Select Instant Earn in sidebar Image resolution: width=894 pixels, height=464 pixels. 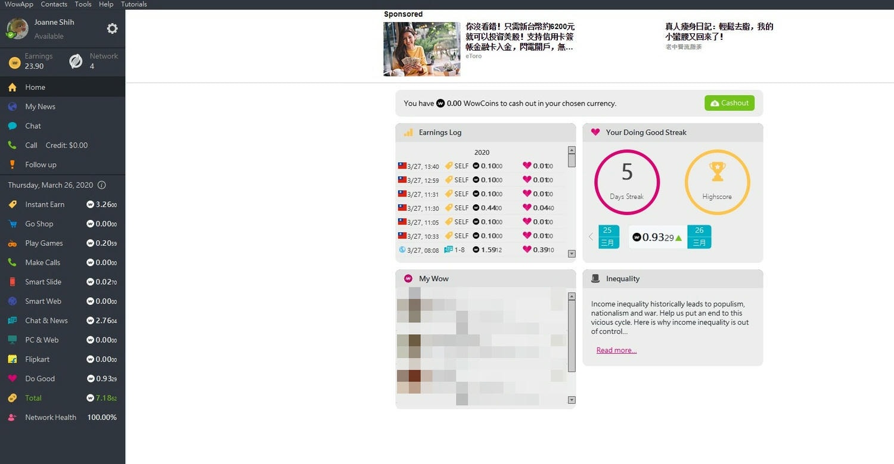44,204
